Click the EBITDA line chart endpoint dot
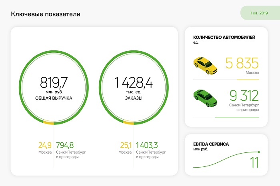The image size is (280, 186). point(259,152)
